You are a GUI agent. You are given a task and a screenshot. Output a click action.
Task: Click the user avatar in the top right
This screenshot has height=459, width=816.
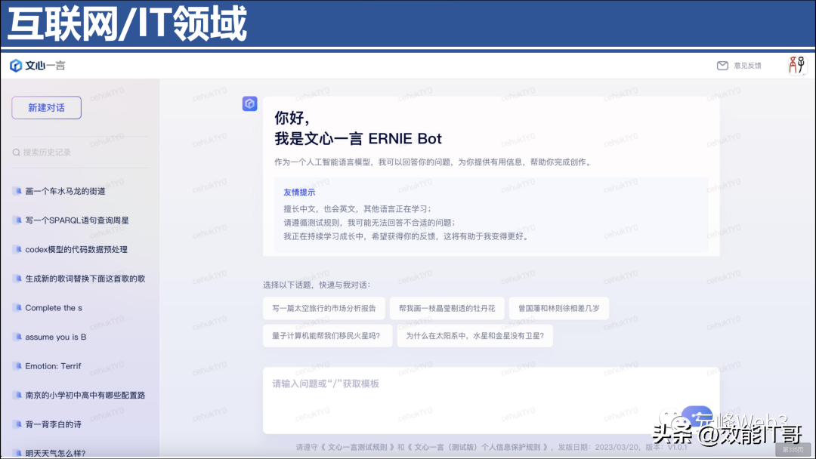coord(797,65)
